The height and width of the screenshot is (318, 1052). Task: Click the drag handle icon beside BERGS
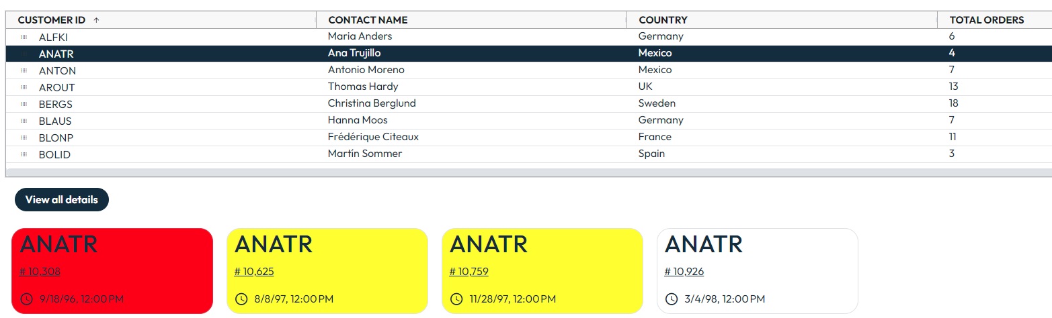point(24,104)
